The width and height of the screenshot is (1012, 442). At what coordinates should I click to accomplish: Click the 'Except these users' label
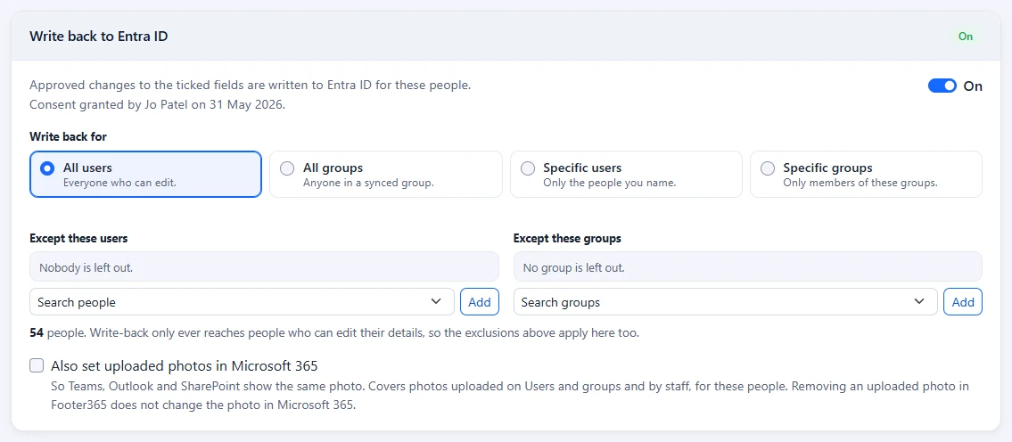click(78, 238)
